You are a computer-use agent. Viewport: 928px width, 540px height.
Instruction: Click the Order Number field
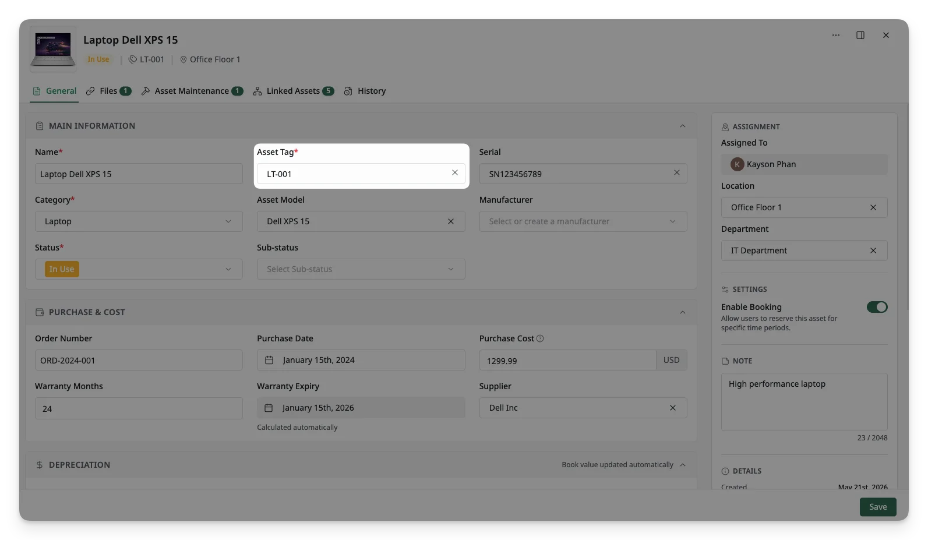pos(139,360)
